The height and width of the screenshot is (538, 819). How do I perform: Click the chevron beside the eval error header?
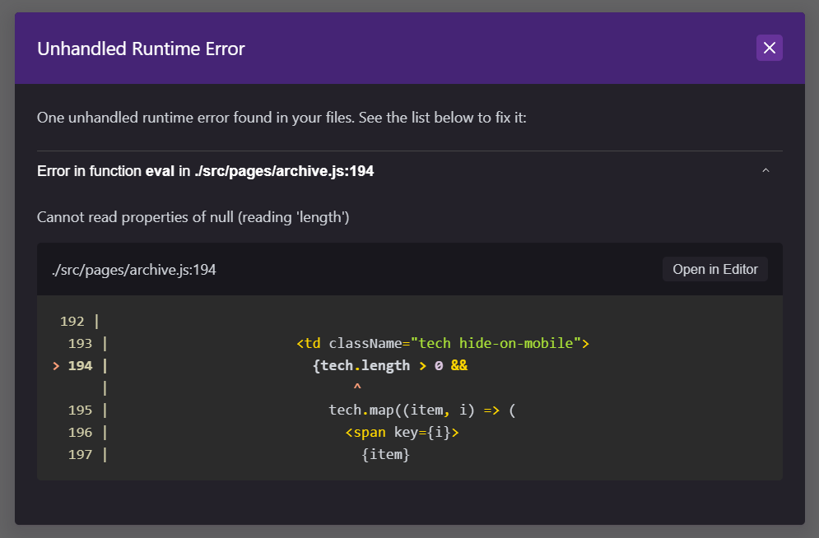tap(765, 169)
